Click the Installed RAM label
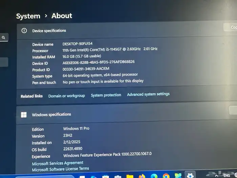Viewport: 237px width, 178px height. click(44, 57)
